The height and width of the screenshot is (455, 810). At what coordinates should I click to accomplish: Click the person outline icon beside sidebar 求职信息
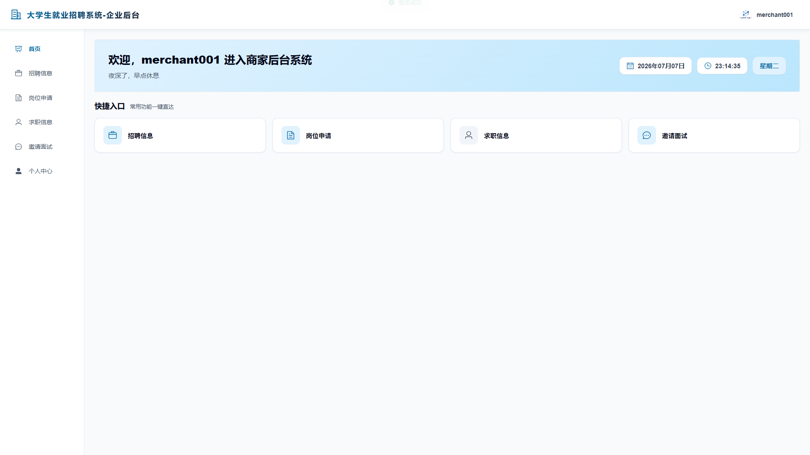(x=19, y=122)
